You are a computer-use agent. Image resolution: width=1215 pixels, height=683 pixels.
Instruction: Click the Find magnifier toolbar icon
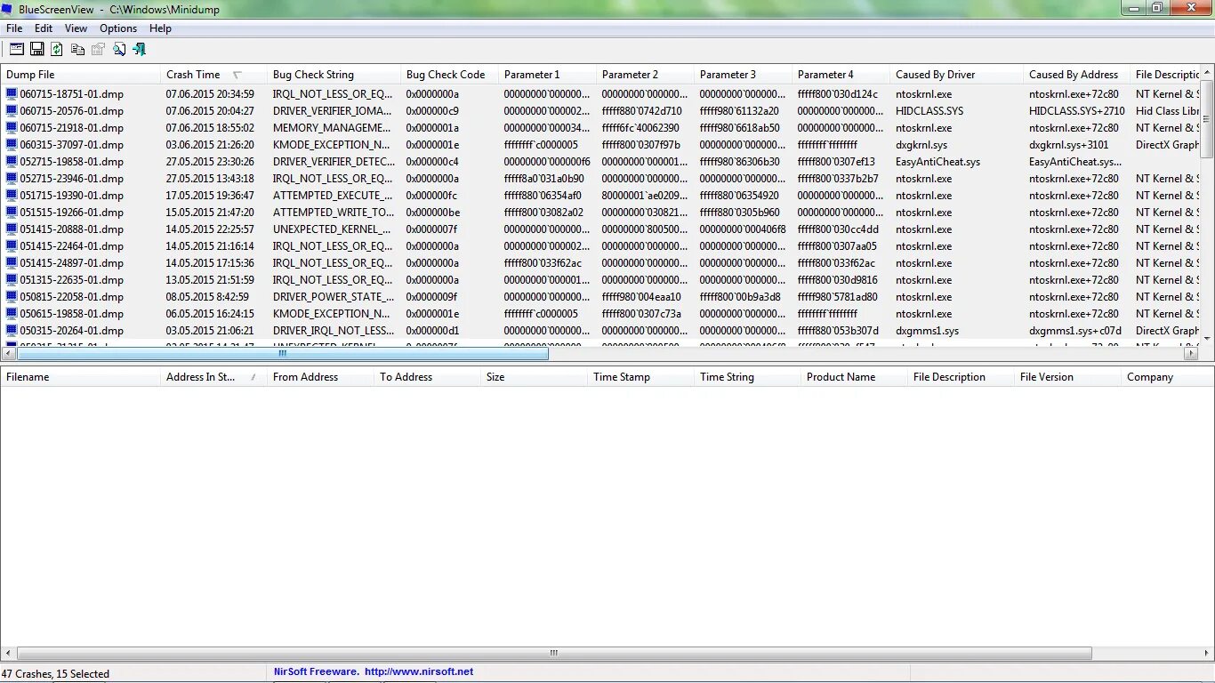(118, 50)
